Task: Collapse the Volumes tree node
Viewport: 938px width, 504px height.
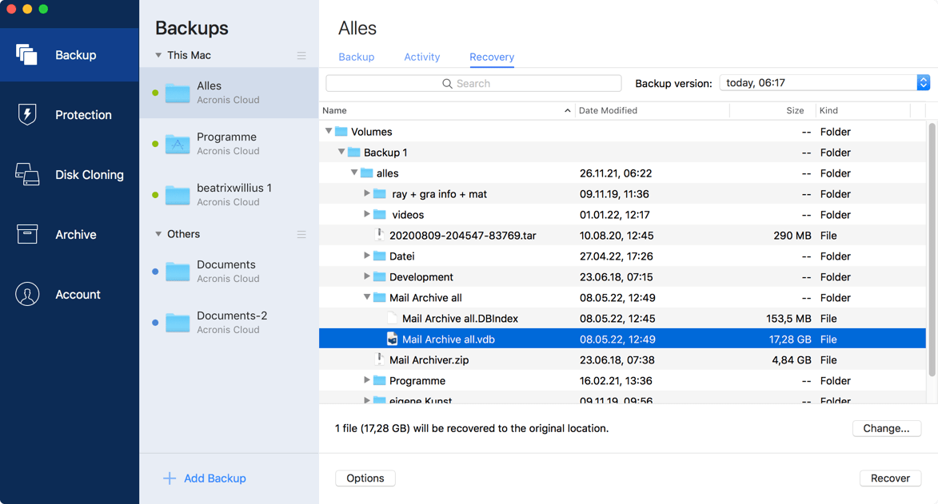Action: 328,131
